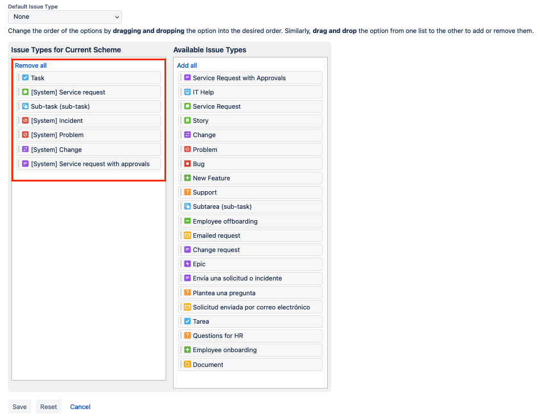Select Service Request with Approvals available option

click(251, 78)
